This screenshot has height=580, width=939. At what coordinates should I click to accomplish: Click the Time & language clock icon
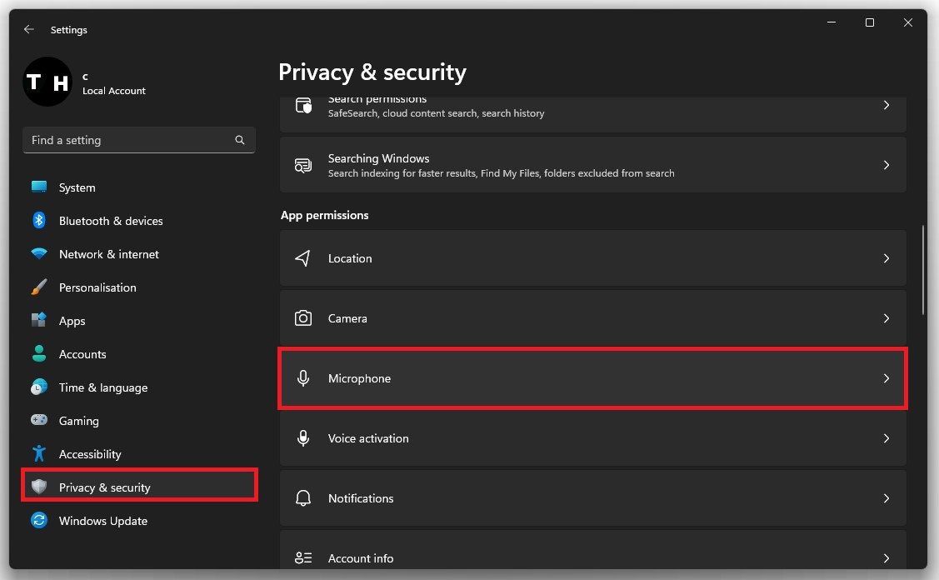coord(39,387)
